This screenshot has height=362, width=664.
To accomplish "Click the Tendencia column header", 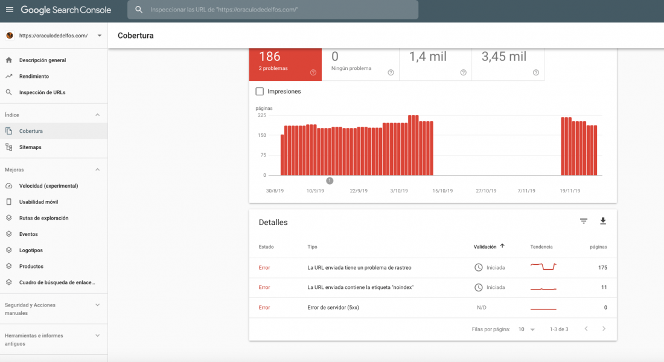I will tap(541, 247).
